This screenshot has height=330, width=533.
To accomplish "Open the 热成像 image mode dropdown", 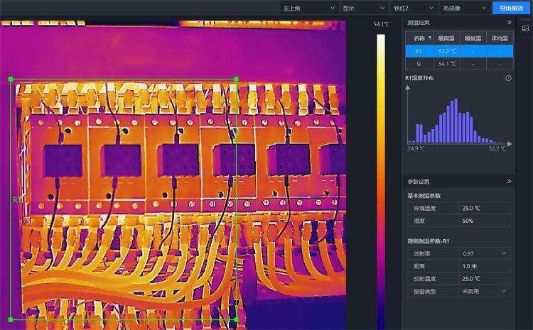I will point(465,8).
